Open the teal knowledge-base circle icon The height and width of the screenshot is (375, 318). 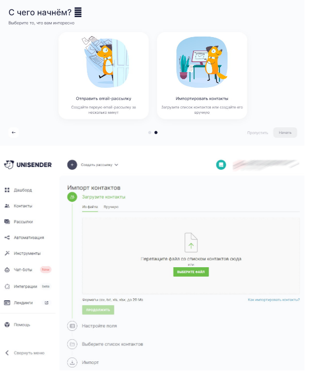point(221,165)
